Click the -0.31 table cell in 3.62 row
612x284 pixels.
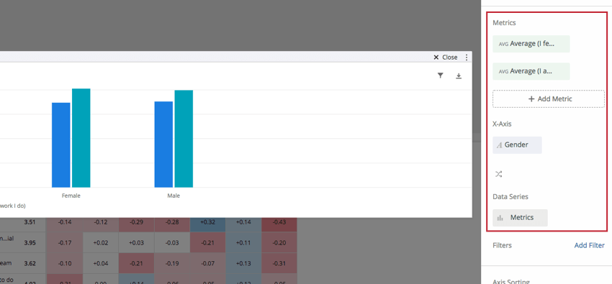click(279, 263)
